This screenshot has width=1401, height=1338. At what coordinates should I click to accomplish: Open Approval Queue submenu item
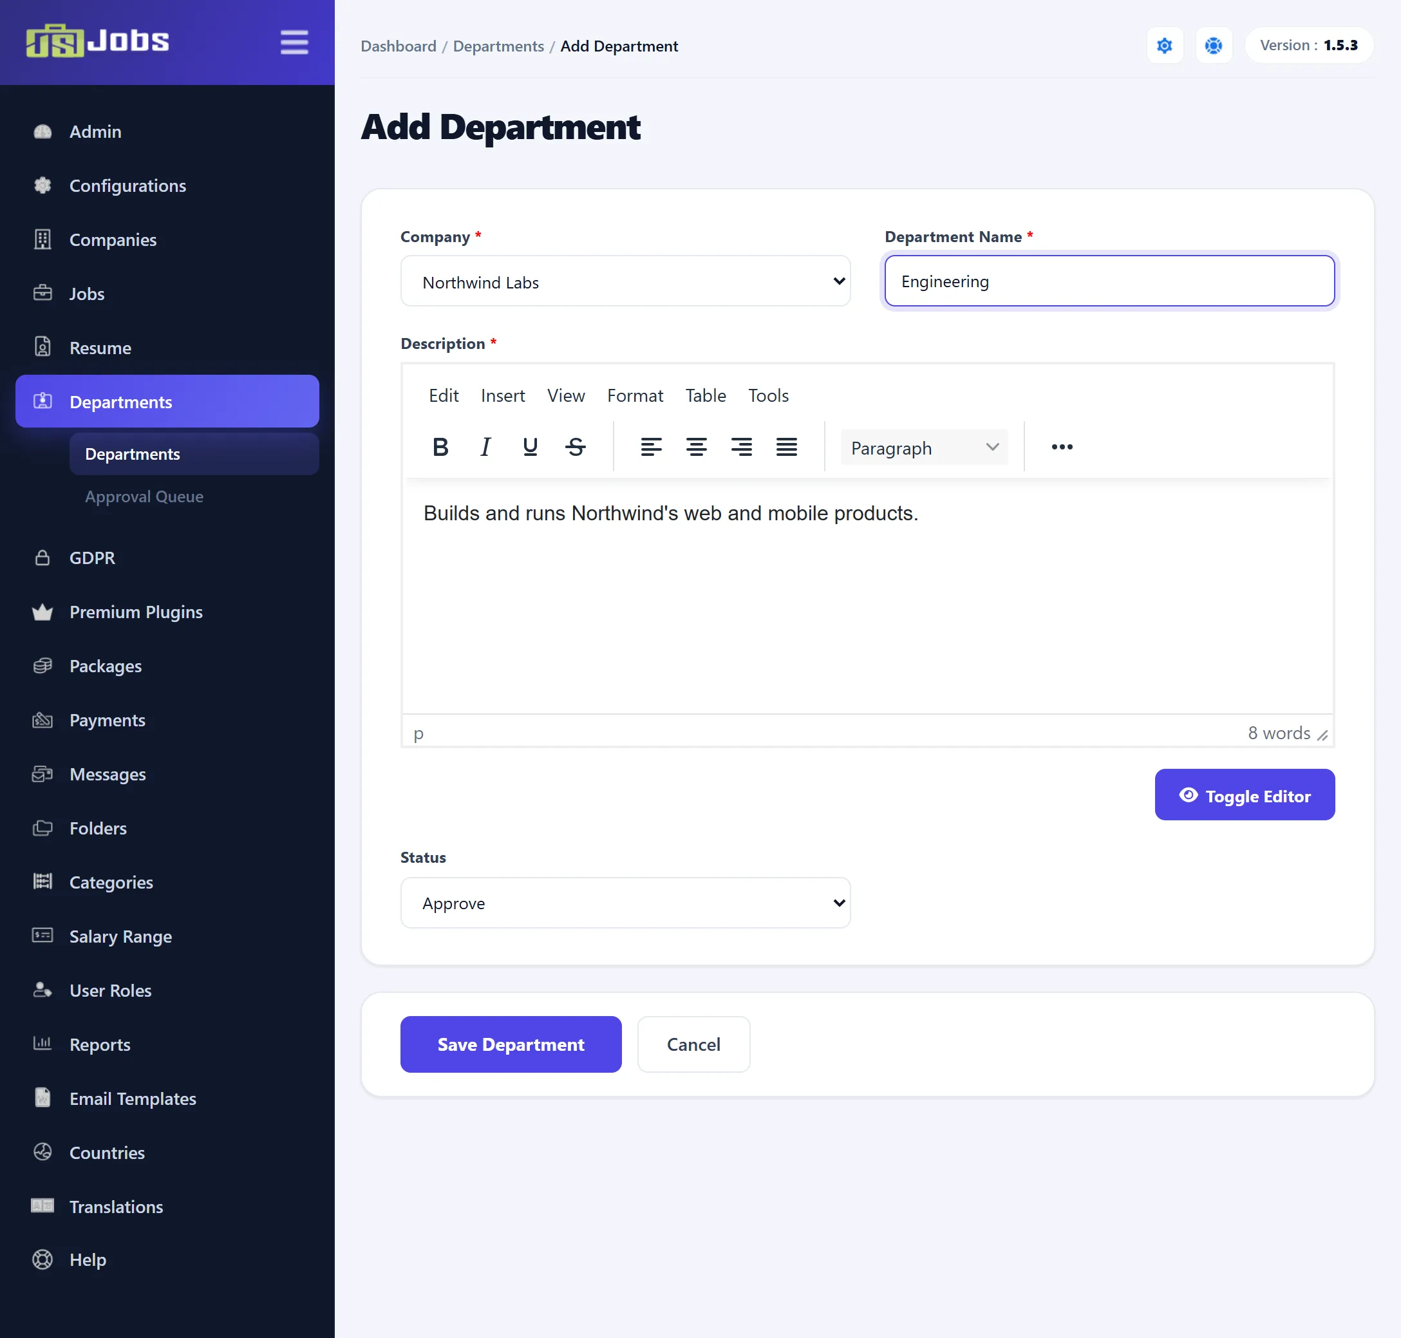pyautogui.click(x=144, y=497)
